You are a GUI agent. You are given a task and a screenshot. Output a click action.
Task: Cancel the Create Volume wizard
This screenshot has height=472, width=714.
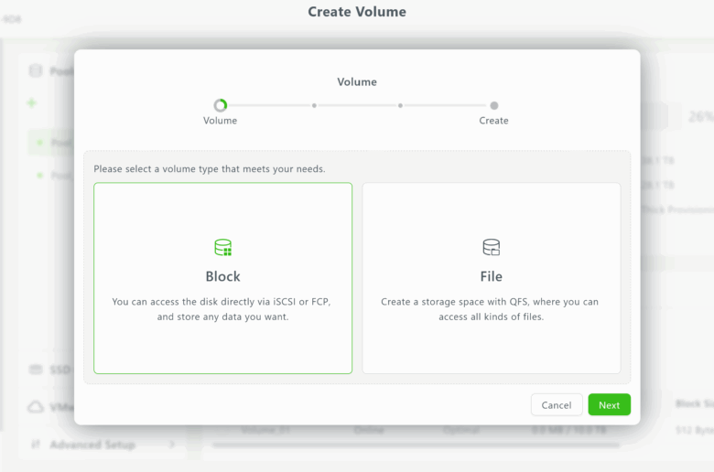(x=556, y=405)
